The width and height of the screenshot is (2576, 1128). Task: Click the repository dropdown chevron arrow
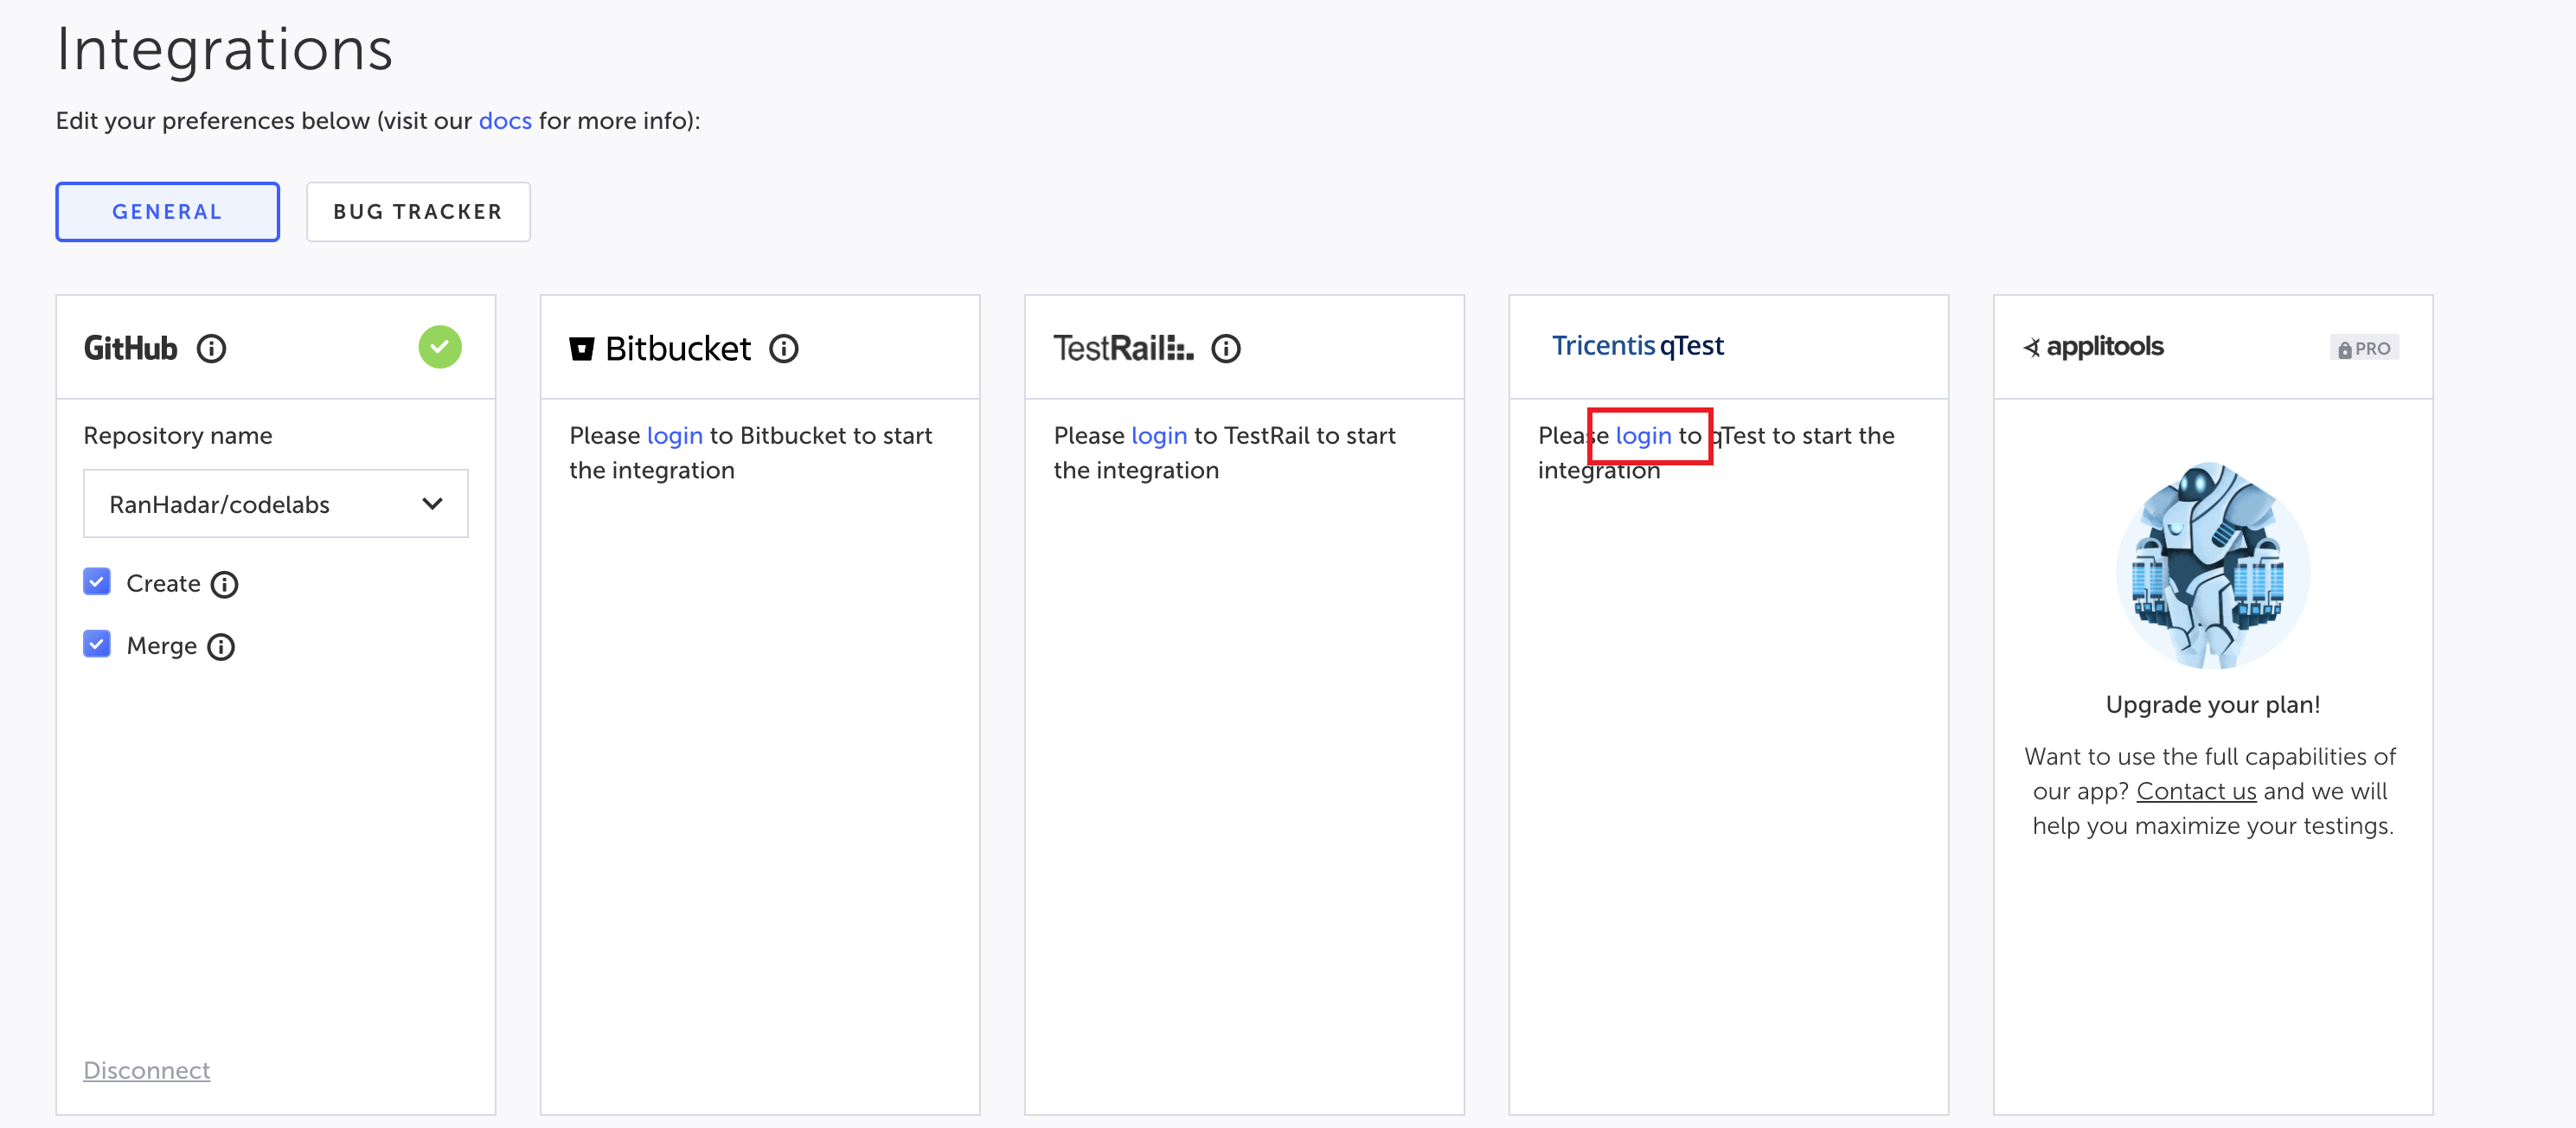(432, 504)
